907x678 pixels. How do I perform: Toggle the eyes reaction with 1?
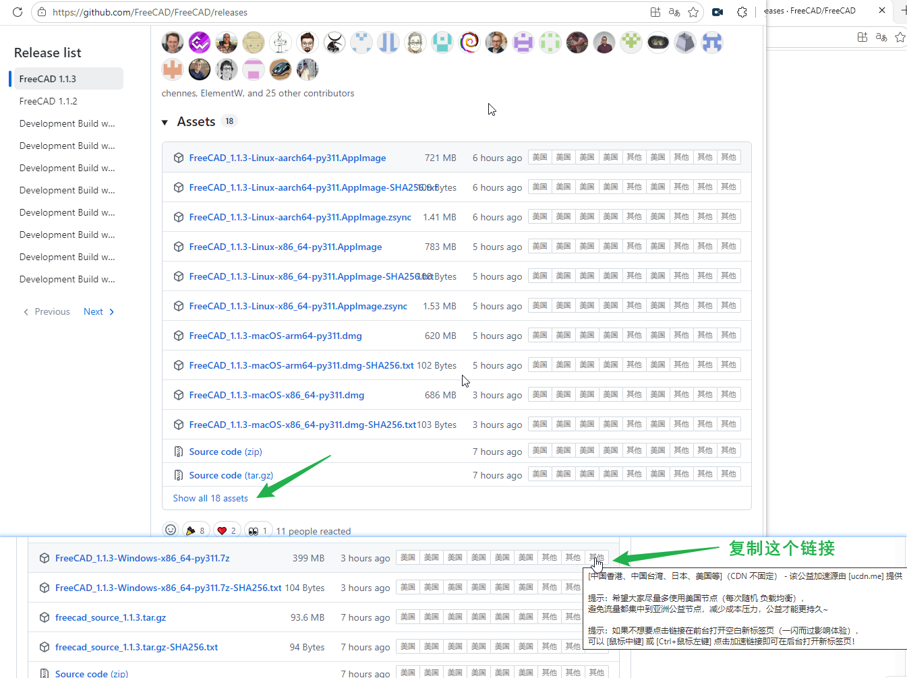tap(258, 530)
